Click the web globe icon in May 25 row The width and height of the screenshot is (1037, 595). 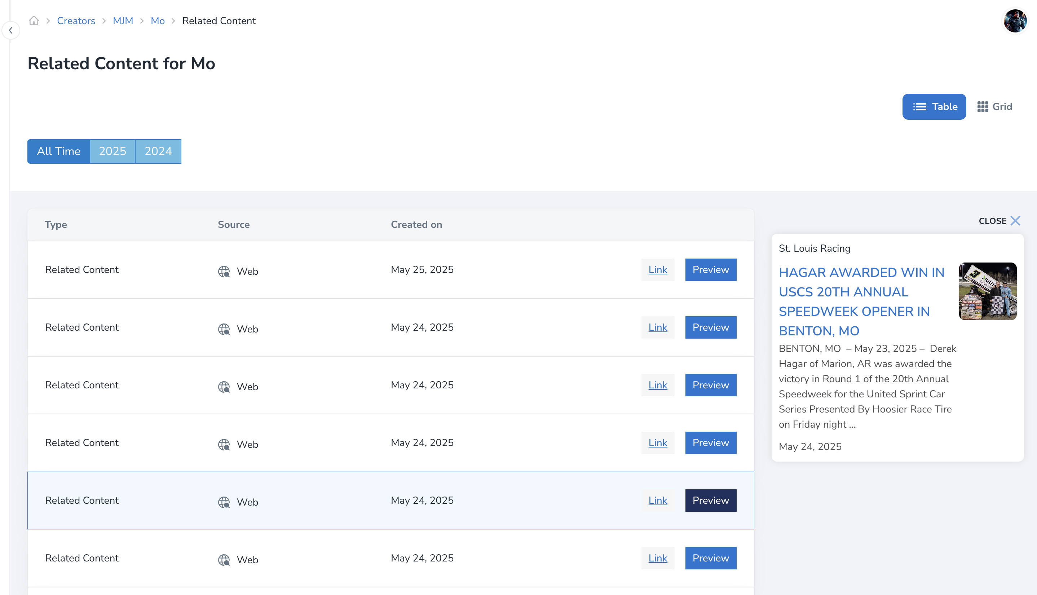coord(224,271)
